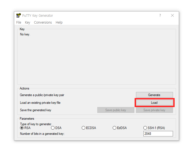Click the question mark help button

(x=160, y=15)
